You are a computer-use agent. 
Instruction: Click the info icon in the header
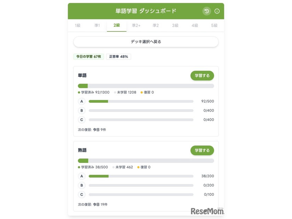coord(217,11)
